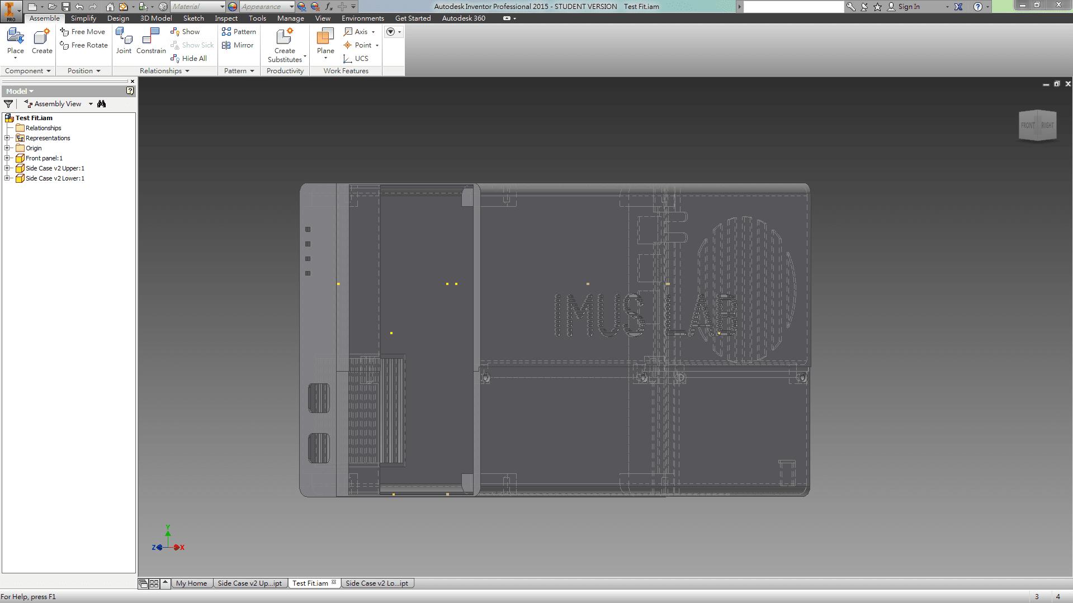
Task: Click the Appearance color wheel
Action: [x=231, y=6]
